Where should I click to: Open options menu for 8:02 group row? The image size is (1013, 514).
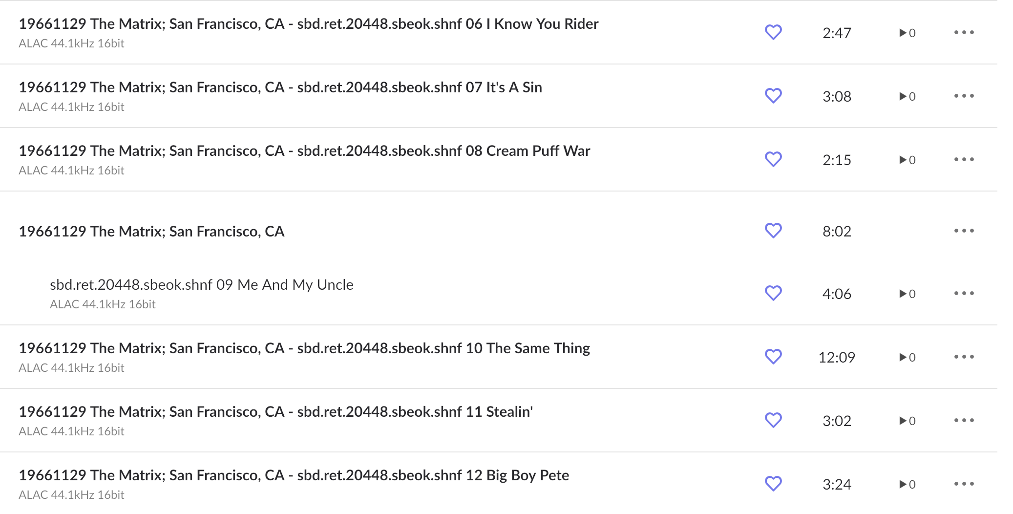point(964,231)
